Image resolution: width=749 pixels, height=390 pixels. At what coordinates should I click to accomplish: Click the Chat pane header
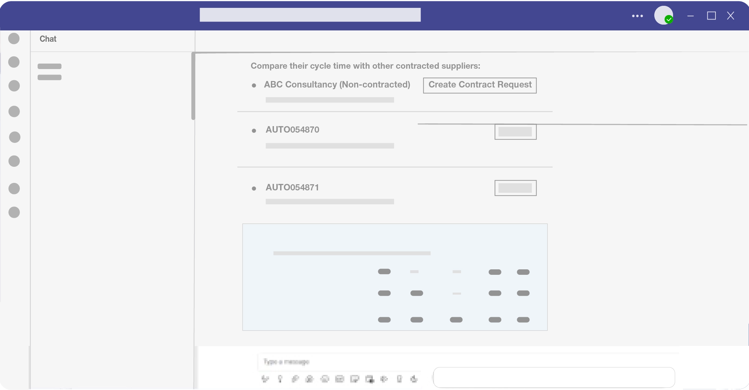(x=48, y=39)
